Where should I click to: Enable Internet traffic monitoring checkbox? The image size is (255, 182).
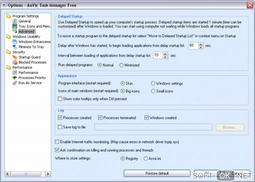tap(57, 142)
